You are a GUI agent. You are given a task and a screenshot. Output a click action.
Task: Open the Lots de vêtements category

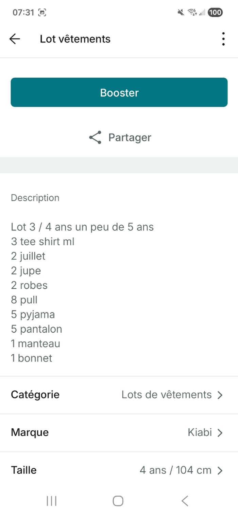click(167, 395)
